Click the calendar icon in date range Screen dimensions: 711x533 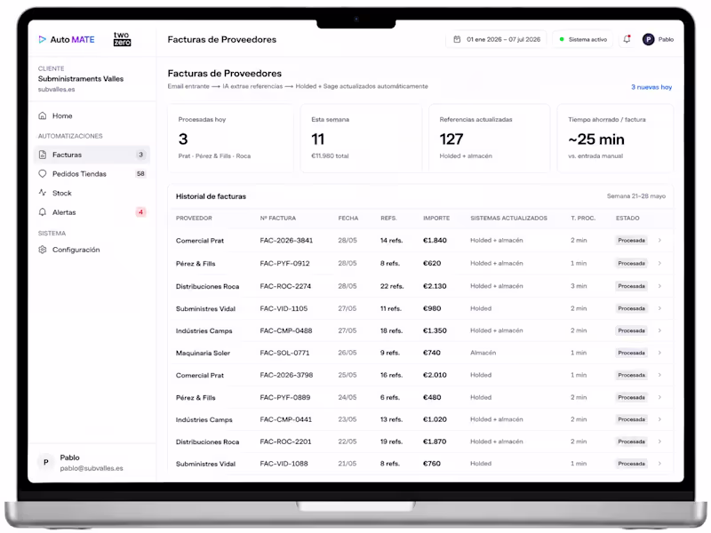pyautogui.click(x=457, y=39)
